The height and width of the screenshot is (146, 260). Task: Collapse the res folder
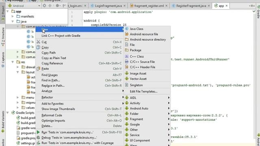click(x=13, y=62)
